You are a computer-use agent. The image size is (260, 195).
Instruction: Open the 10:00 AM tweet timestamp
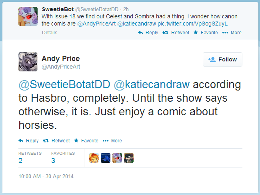tap(46, 176)
